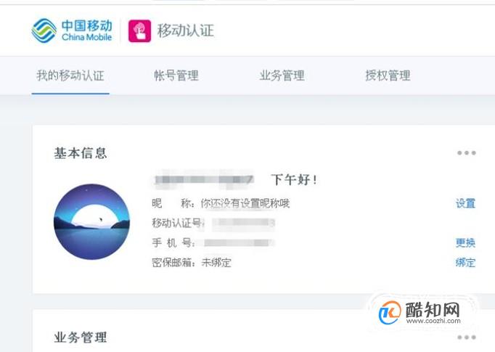Click the www.coozhi.com watermark link
Screen dimensions: 495x352
pos(433,321)
